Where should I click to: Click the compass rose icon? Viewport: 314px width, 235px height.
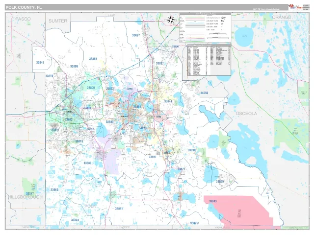point(171,20)
